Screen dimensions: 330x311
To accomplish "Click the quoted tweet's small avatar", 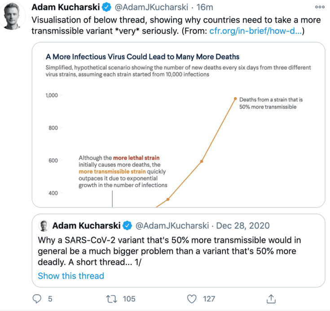I will click(44, 225).
